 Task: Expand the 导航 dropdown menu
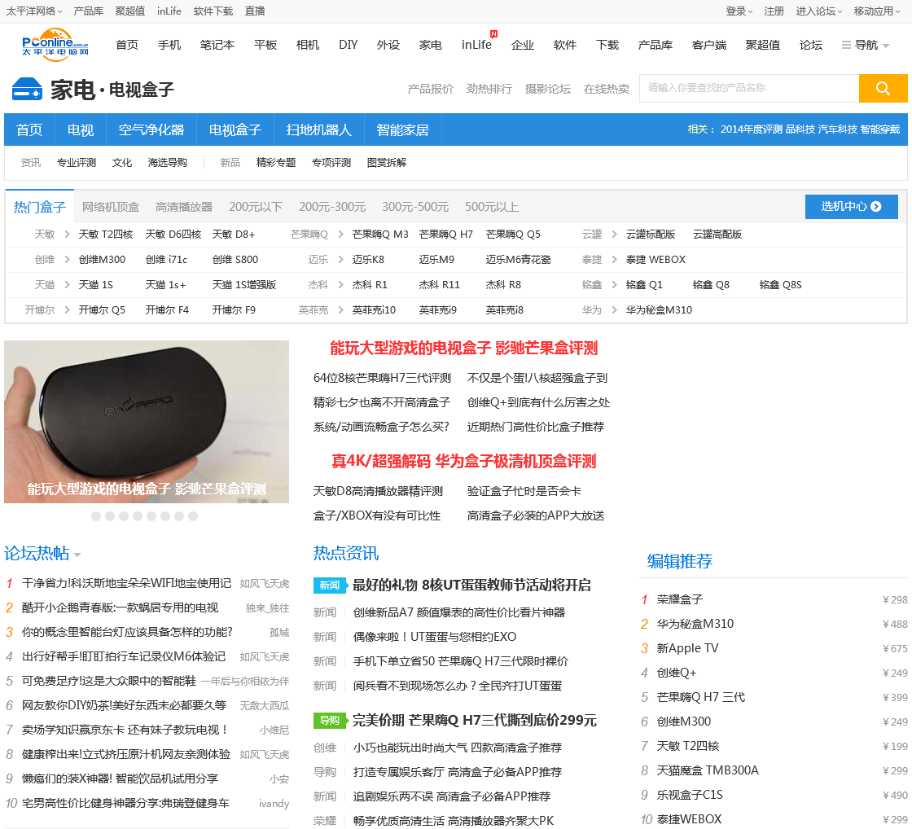(x=886, y=46)
